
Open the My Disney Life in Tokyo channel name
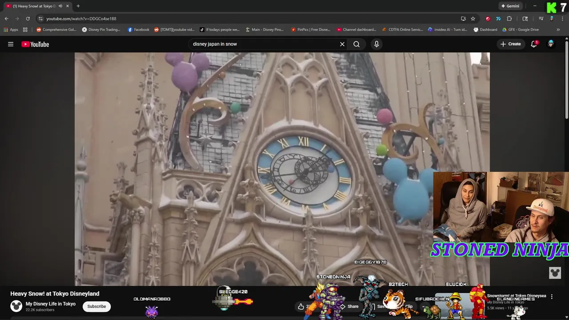[51, 304]
